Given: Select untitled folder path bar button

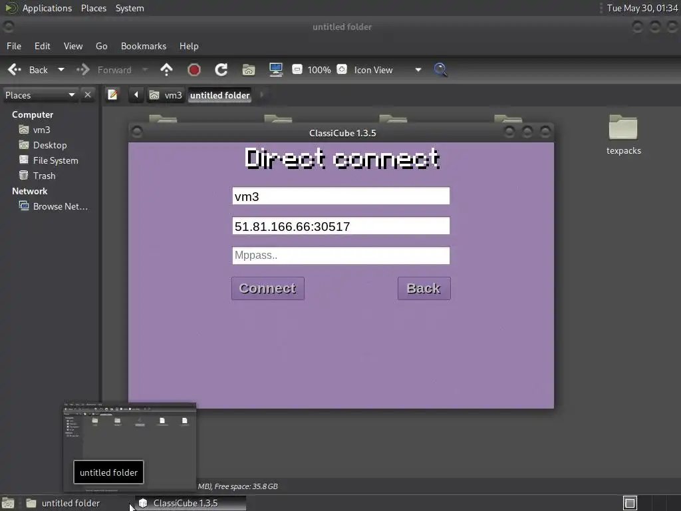Looking at the screenshot, I should (x=219, y=95).
